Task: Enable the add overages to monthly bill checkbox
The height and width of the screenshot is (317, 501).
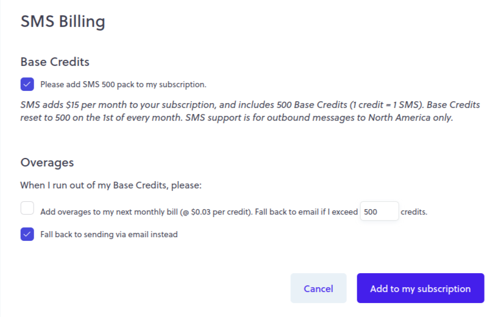Action: [x=27, y=208]
